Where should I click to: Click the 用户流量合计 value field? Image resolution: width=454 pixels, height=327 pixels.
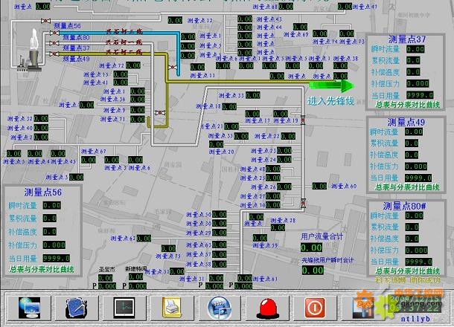pyautogui.click(x=312, y=247)
